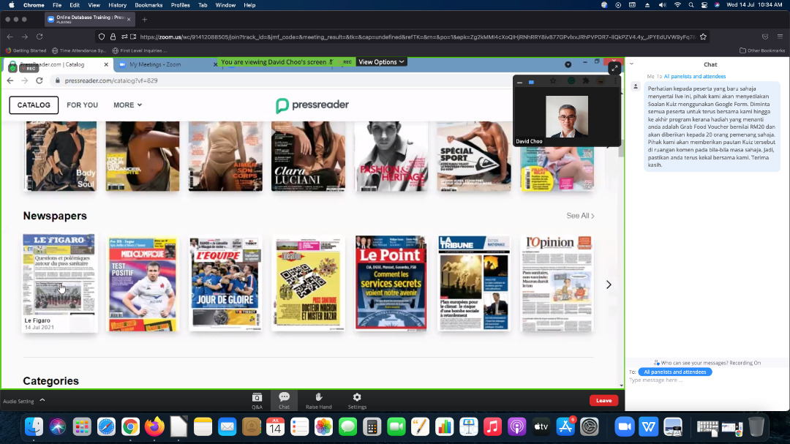Image resolution: width=790 pixels, height=444 pixels.
Task: Open L'Equipe newspaper cover
Action: click(225, 284)
